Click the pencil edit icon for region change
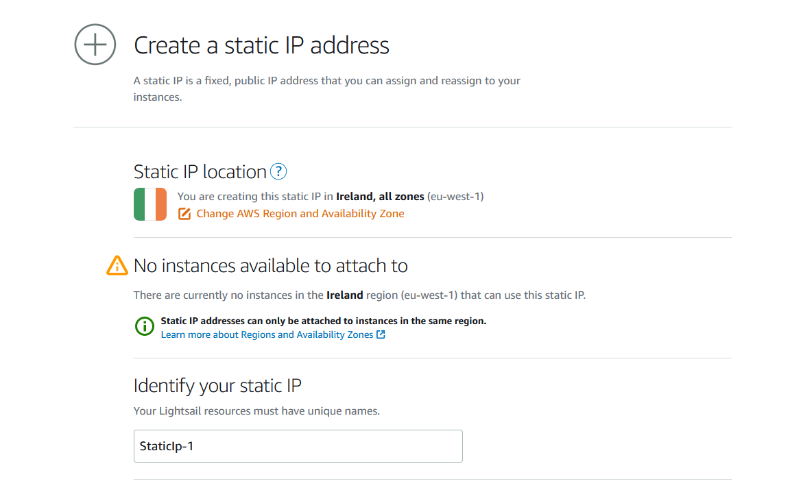This screenshot has width=801, height=490. point(184,214)
